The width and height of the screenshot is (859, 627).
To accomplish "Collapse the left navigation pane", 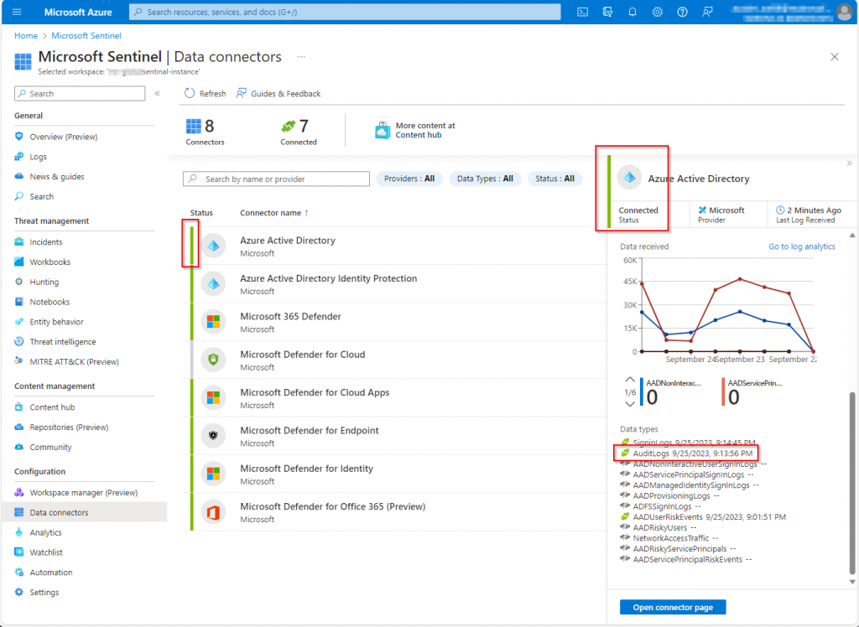I will tap(157, 94).
